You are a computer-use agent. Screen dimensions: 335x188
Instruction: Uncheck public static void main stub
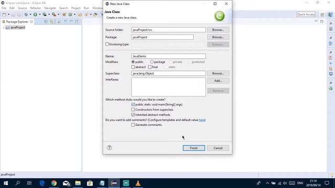133,104
